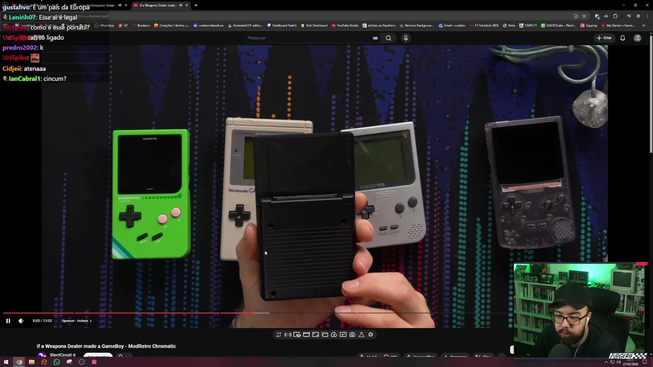653x367 pixels.
Task: Toggle cinema mode clapperboard icon
Action: click(x=306, y=334)
